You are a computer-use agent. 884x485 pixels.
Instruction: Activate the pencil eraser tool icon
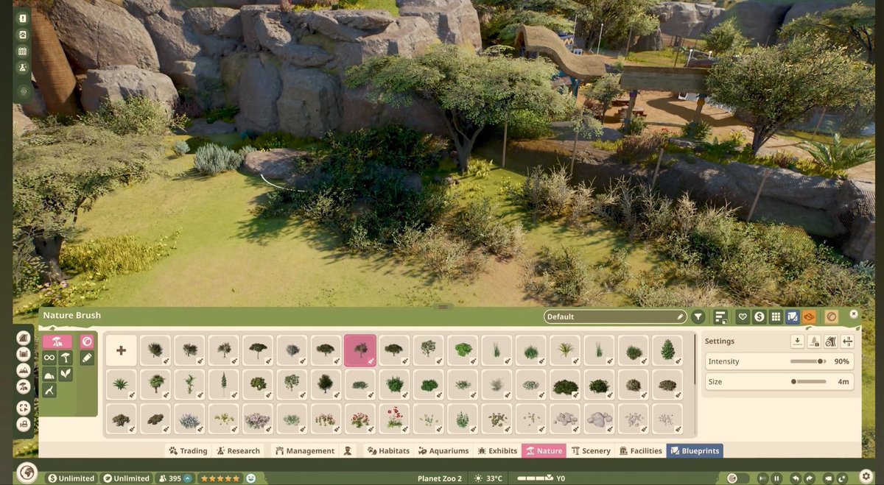tap(87, 358)
